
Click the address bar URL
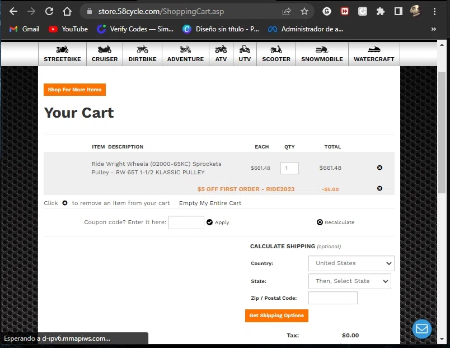click(161, 12)
